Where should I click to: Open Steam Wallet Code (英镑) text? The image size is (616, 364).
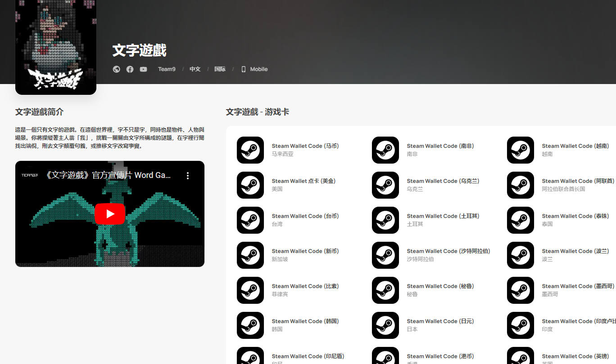pyautogui.click(x=575, y=356)
